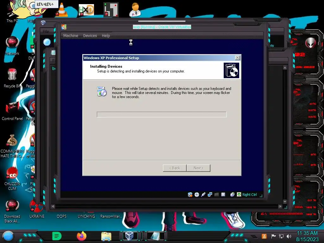Click the small installer disc icon beside message
This screenshot has height=243, width=324.
[102, 91]
